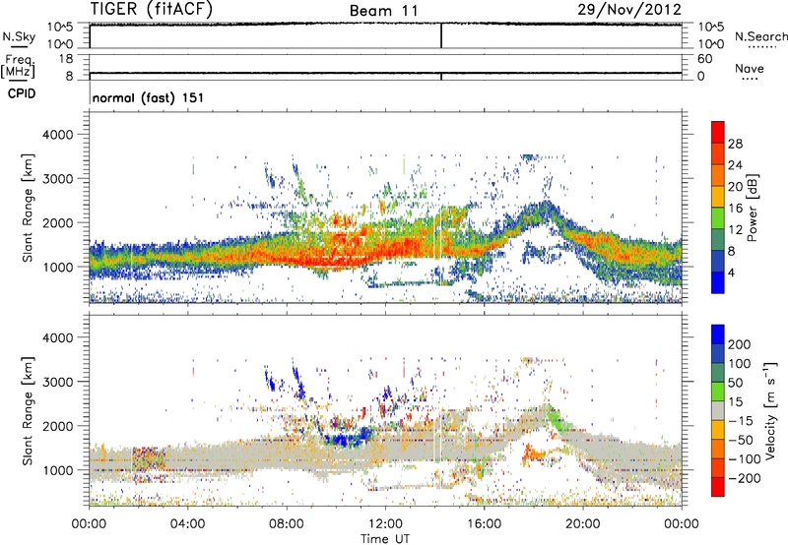Pick the blue top segment of velocity colorbar
Screen dimensions: 788x545
(x=718, y=334)
